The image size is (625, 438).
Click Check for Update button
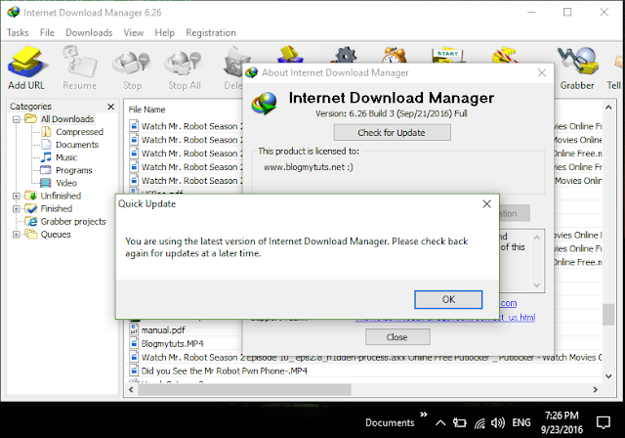(x=392, y=132)
